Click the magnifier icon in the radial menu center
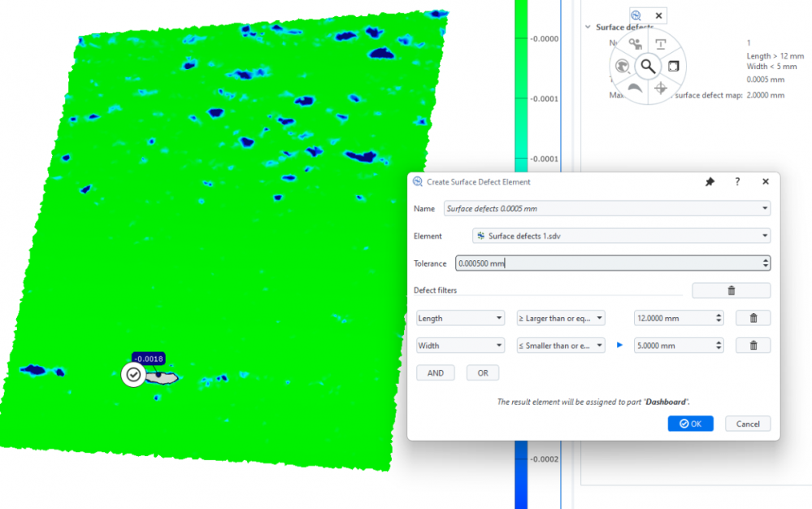This screenshot has height=509, width=812. point(648,67)
